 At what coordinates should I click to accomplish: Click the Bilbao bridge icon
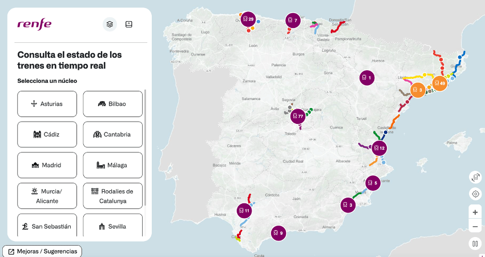pos(102,104)
